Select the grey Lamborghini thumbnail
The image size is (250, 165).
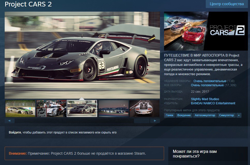[82, 108]
